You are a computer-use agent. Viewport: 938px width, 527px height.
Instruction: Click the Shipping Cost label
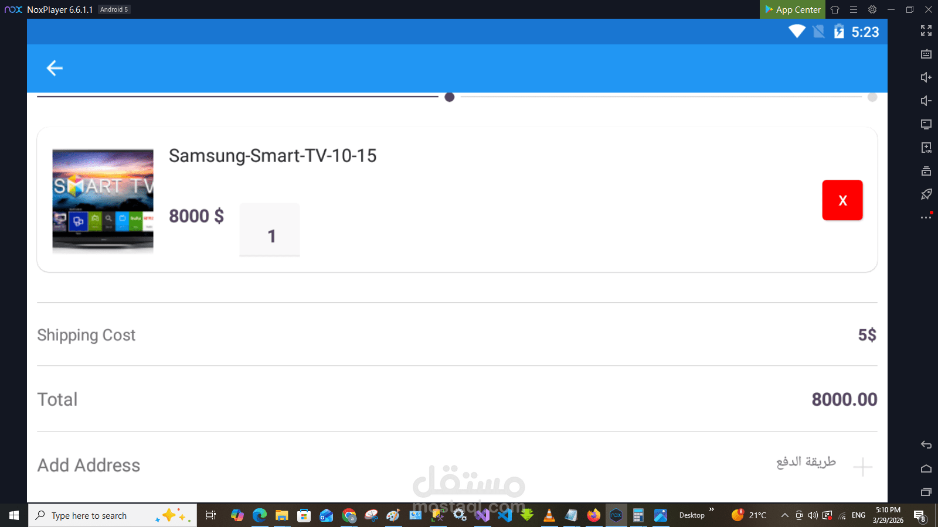[86, 335]
